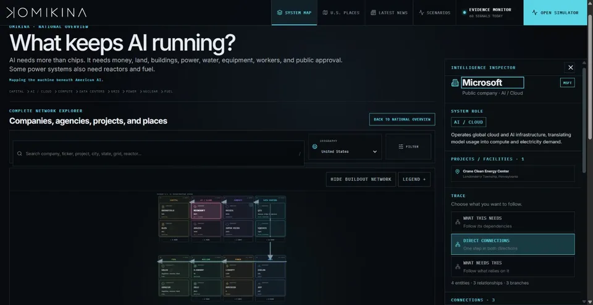Select the Super Micro card
This screenshot has width=593, height=305.
click(x=238, y=228)
